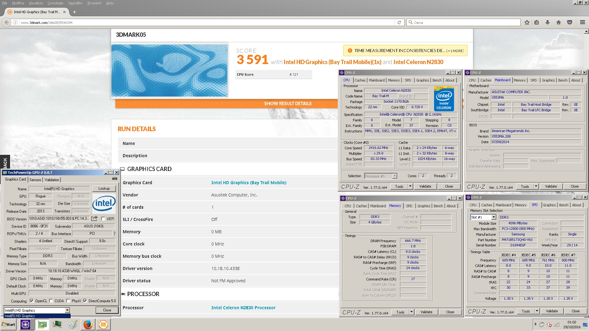Open the Cronologia menu
This screenshot has height=331, width=589.
[x=55, y=3]
